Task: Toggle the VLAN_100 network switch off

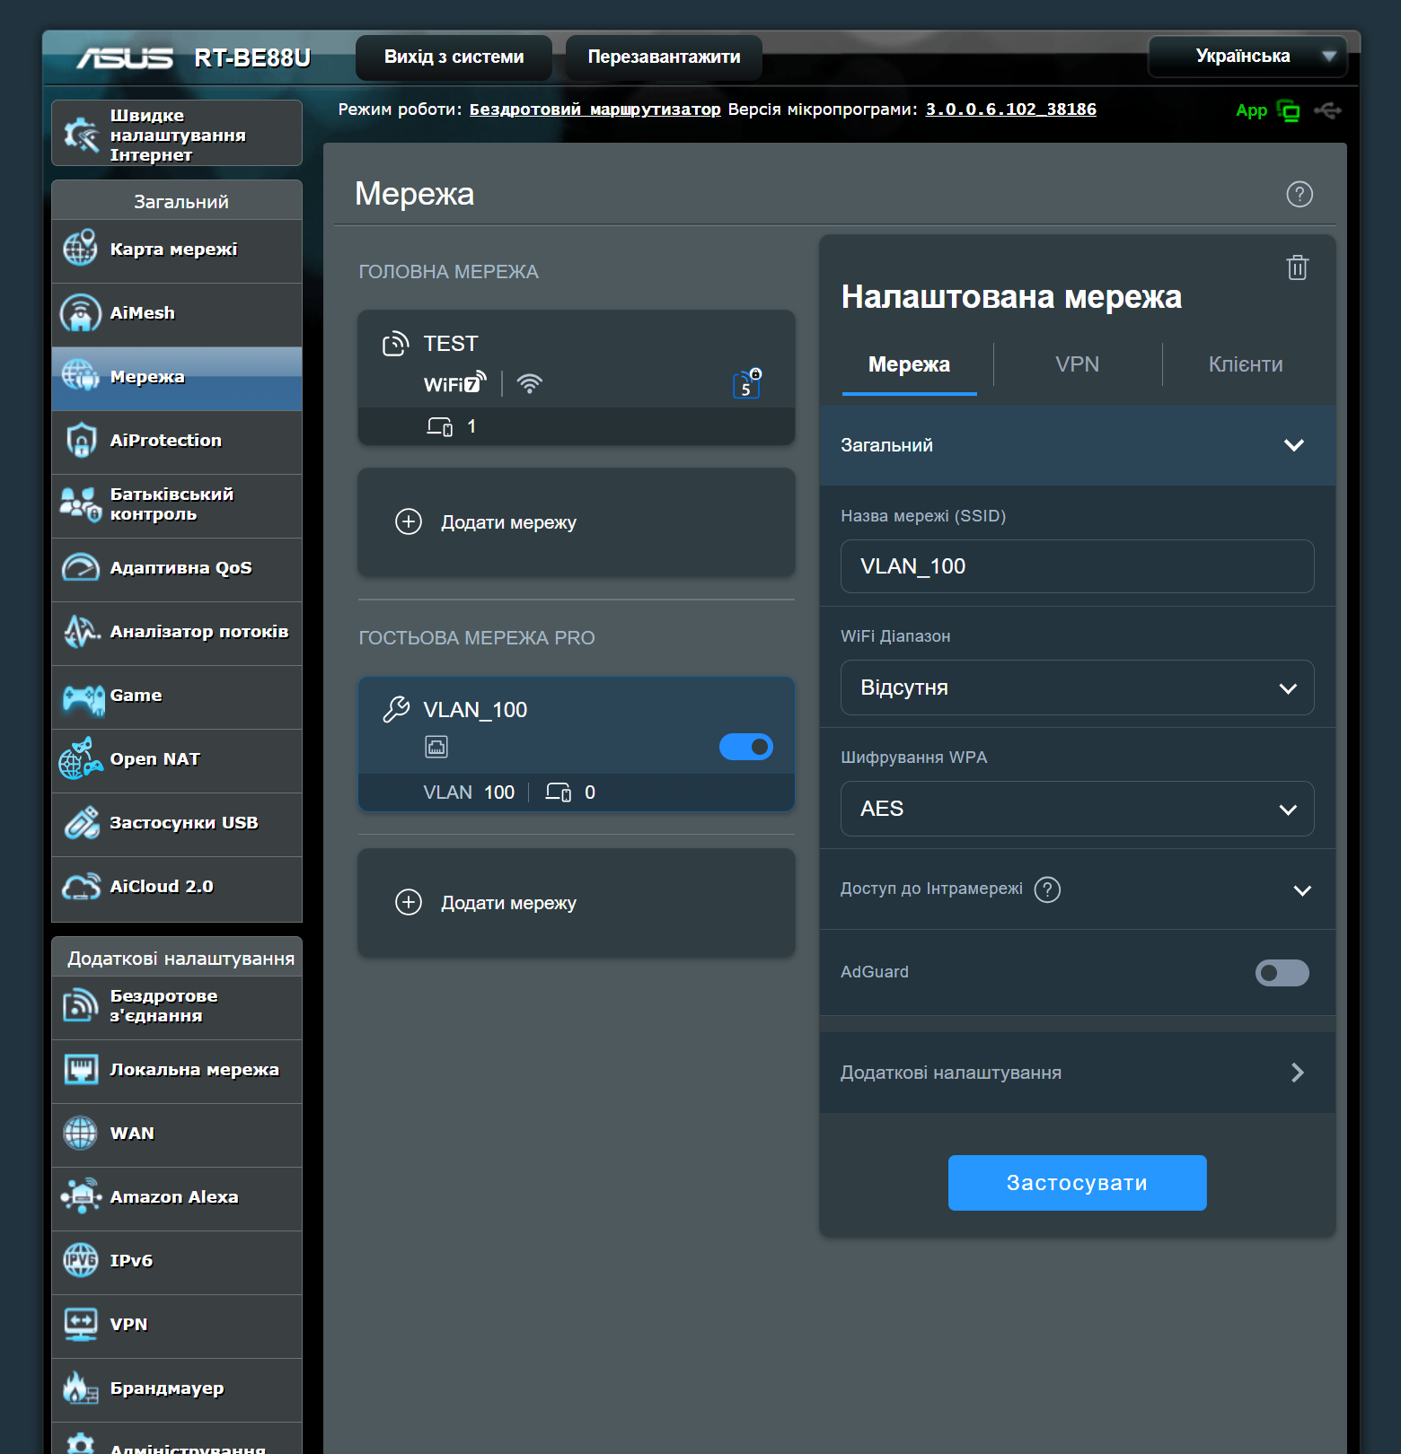Action: click(745, 747)
